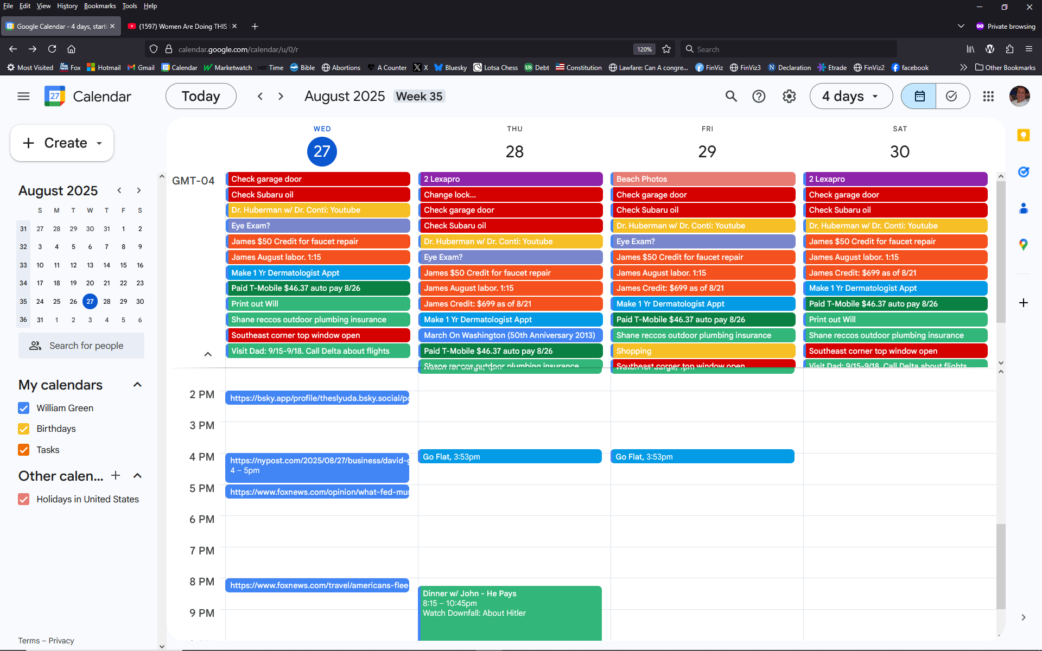Switch to the Tasks view checkmark icon
The height and width of the screenshot is (651, 1042).
[x=952, y=97]
